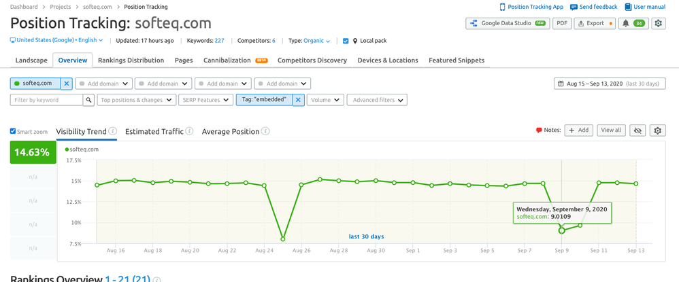Remove softeq.com domain with X button

coord(66,84)
